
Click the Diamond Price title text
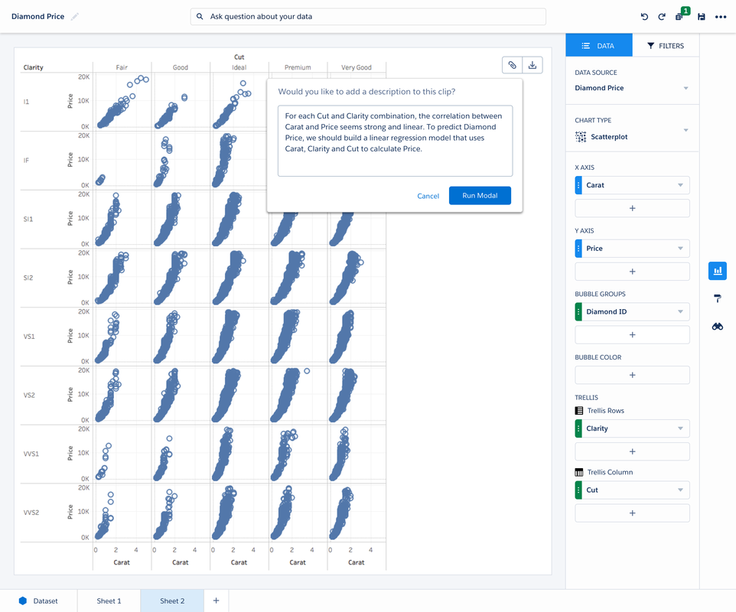pos(38,16)
